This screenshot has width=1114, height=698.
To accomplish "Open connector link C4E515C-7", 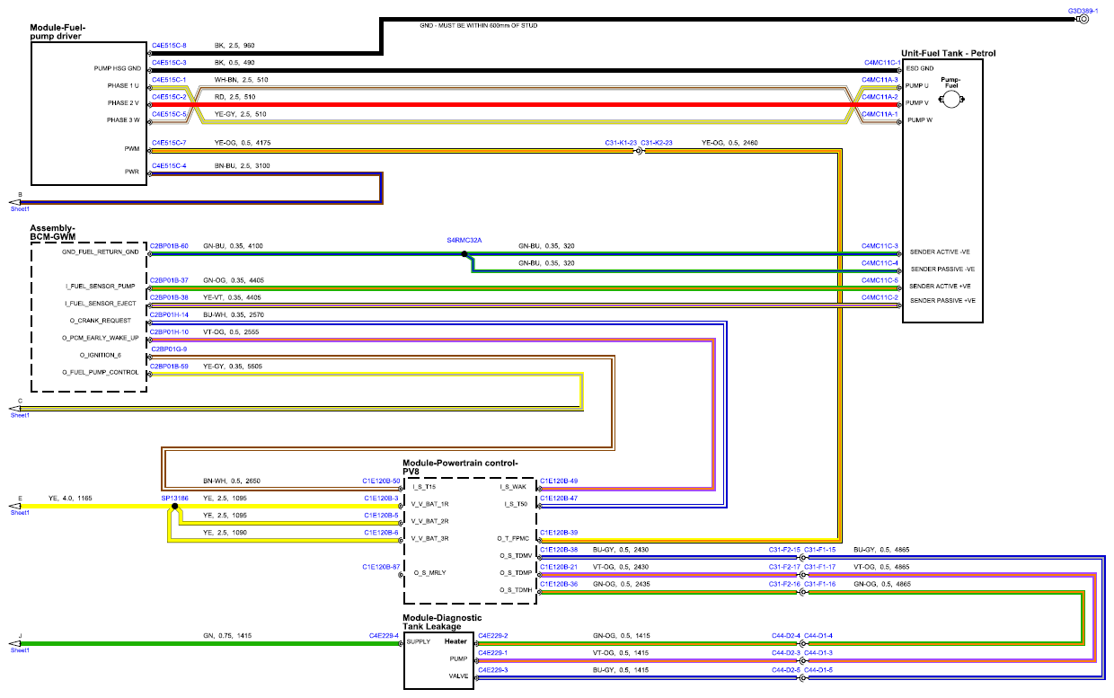I will (x=169, y=142).
